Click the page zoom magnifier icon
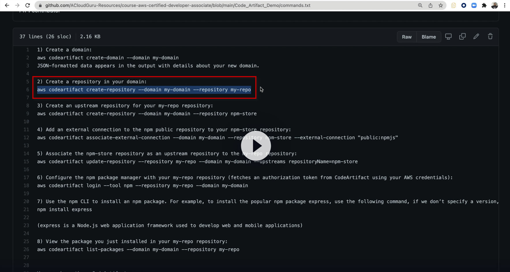Image resolution: width=510 pixels, height=272 pixels. point(420,5)
